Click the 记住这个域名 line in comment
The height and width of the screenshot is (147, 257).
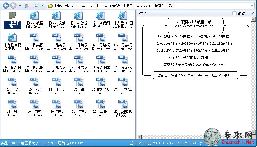pyautogui.click(x=193, y=75)
